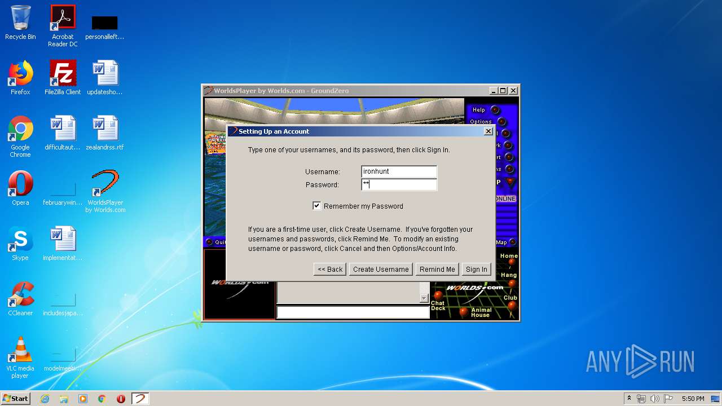Open Internet Explorer from taskbar

[45, 399]
